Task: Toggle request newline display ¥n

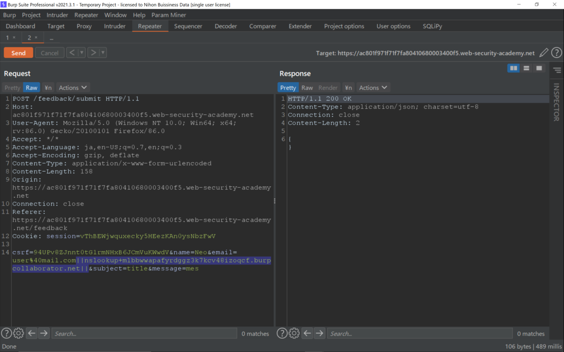Action: pyautogui.click(x=48, y=88)
